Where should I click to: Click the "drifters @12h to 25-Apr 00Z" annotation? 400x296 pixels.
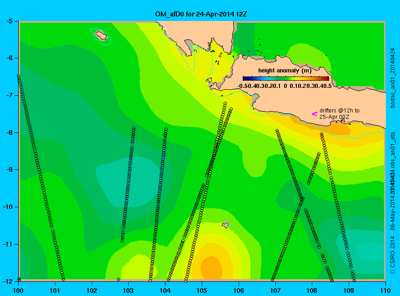point(339,114)
